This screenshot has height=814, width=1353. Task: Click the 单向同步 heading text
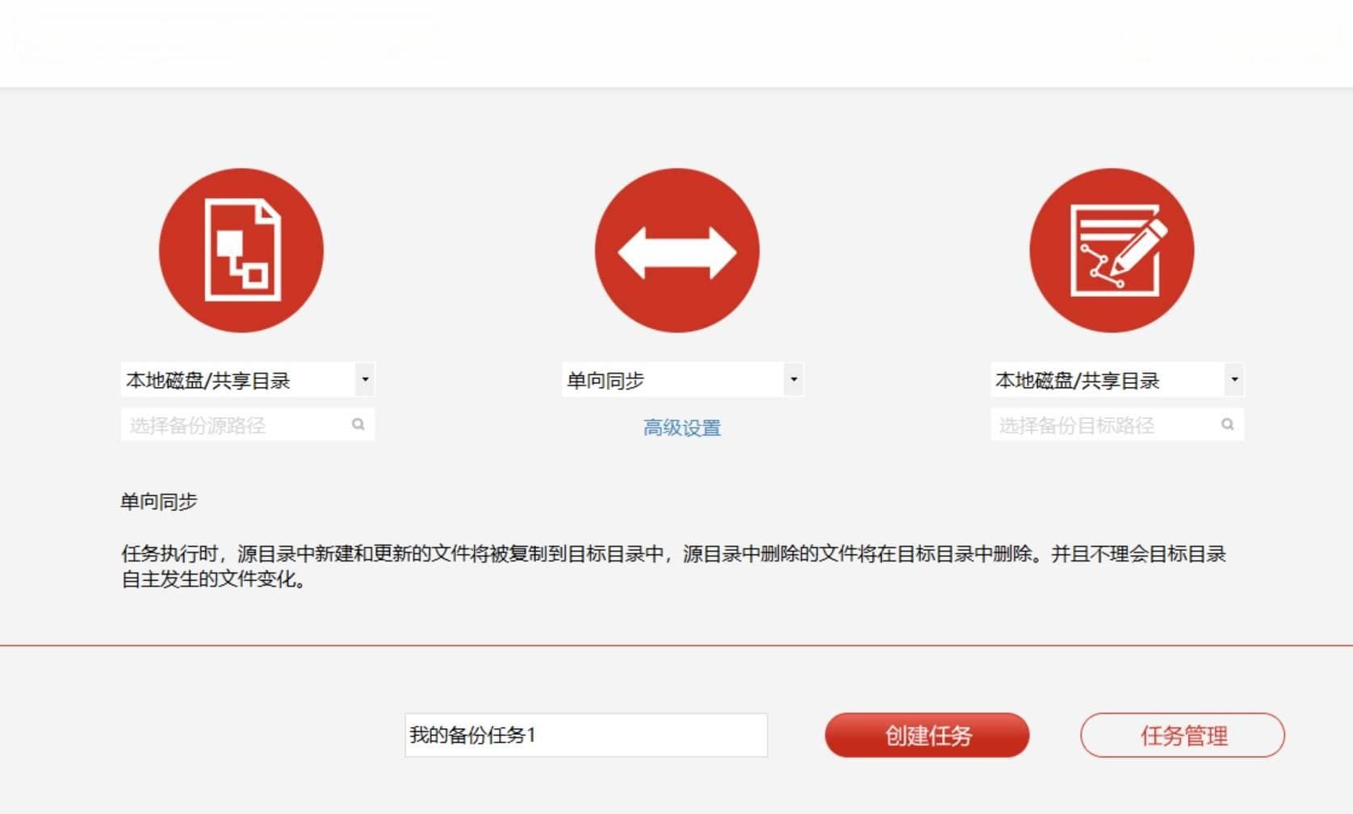159,502
